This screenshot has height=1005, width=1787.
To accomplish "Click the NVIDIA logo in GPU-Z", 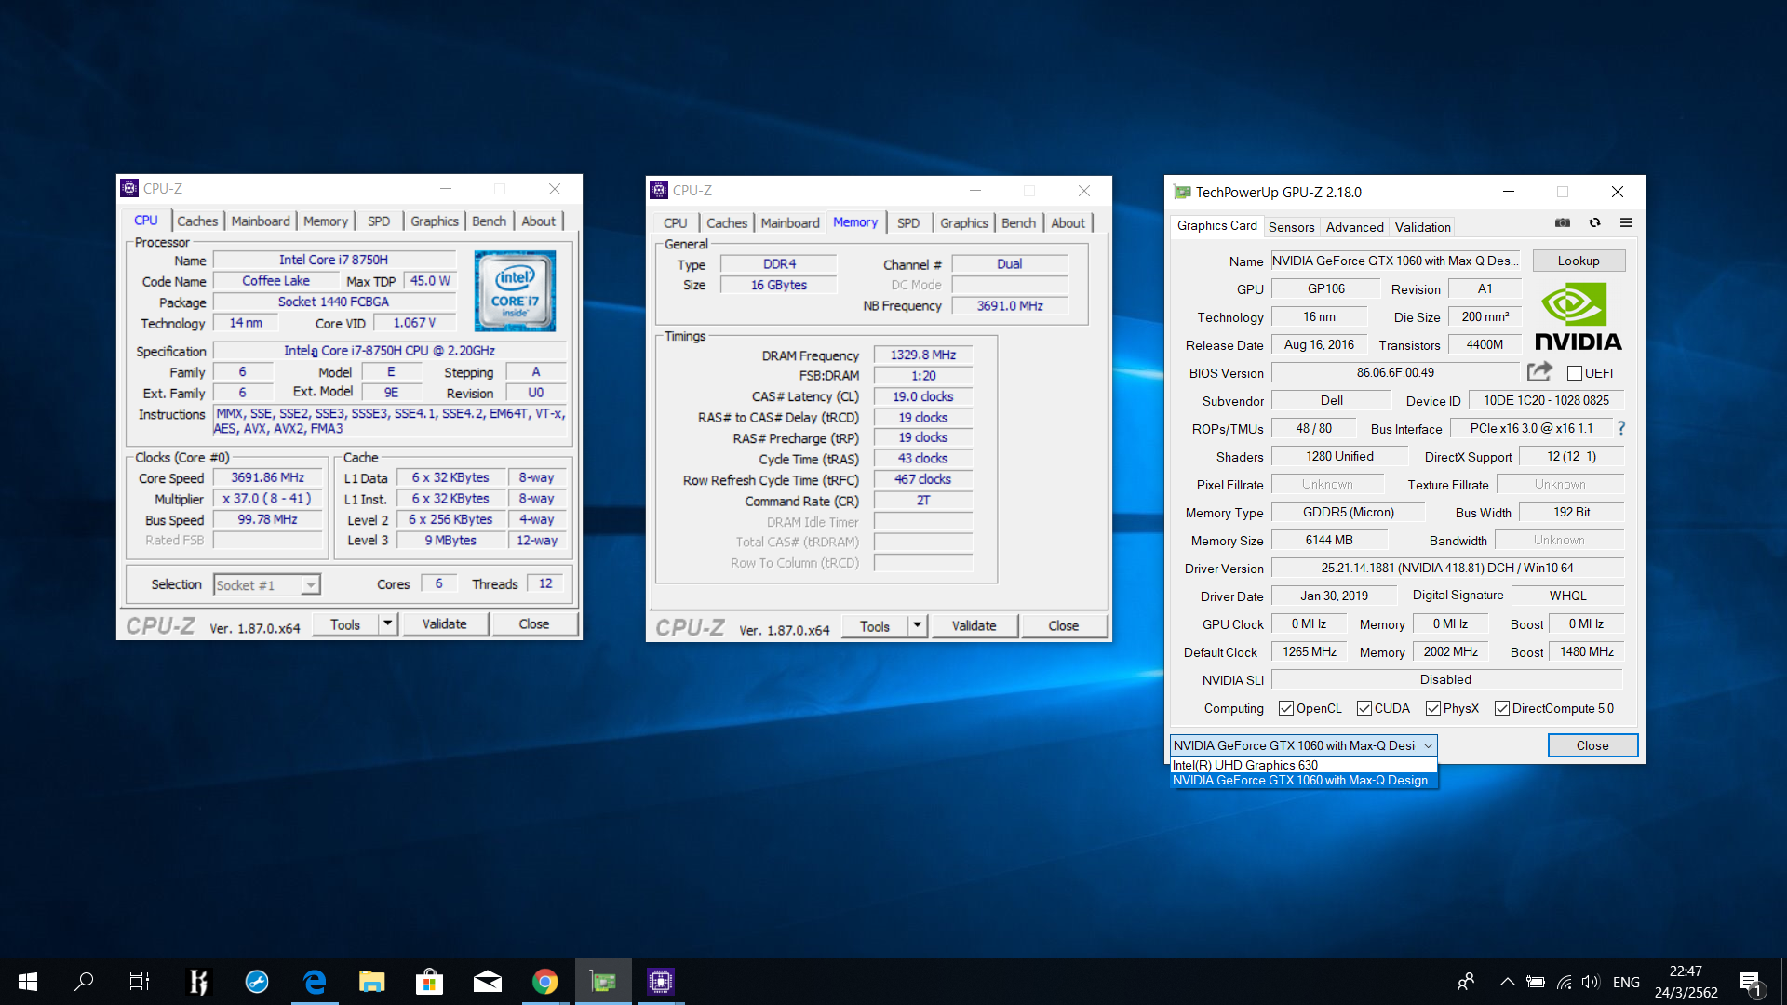I will tap(1578, 316).
